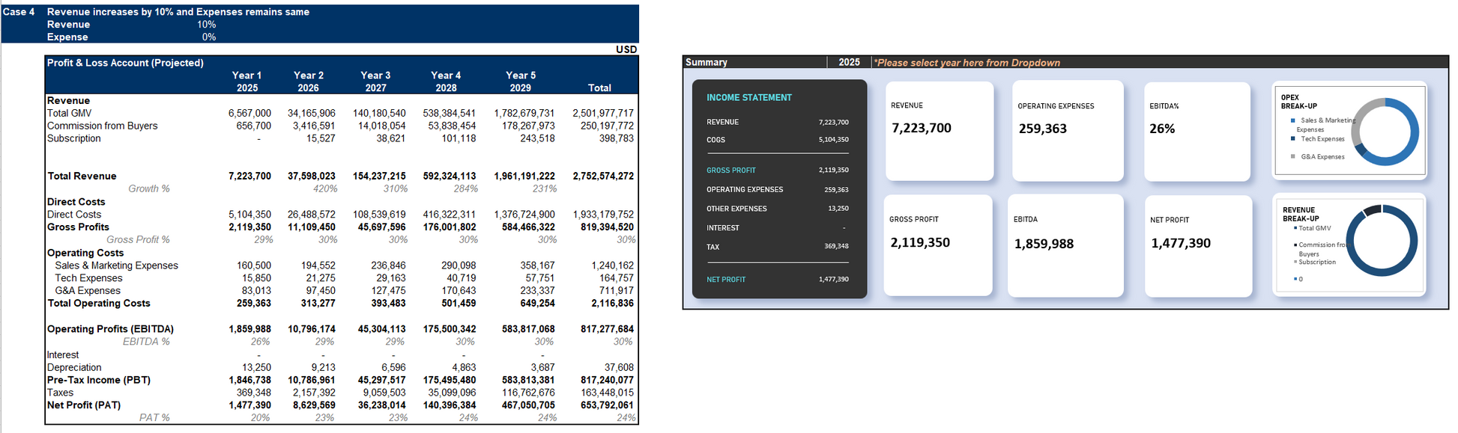The image size is (1458, 433).
Task: Select the Net Profit summary card
Action: point(1198,245)
